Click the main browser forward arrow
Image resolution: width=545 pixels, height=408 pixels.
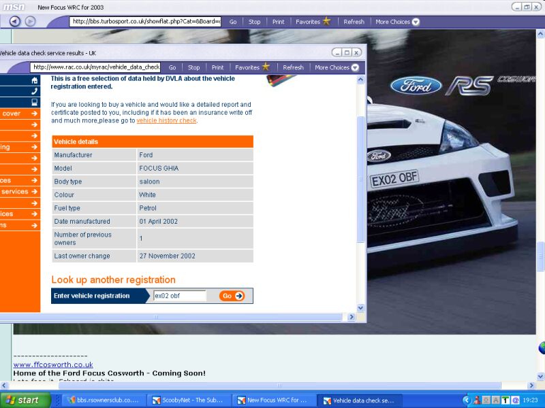[31, 22]
